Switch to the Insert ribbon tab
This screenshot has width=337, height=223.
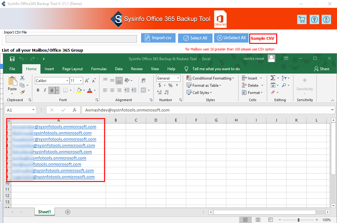pos(49,69)
